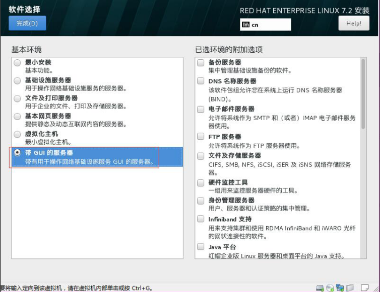Check the DNS 名称服务器 checkbox
This screenshot has width=380, height=292.
pos(201,81)
